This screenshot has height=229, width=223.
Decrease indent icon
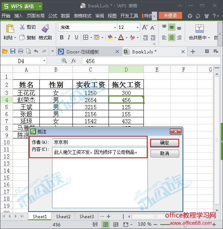pos(145,38)
